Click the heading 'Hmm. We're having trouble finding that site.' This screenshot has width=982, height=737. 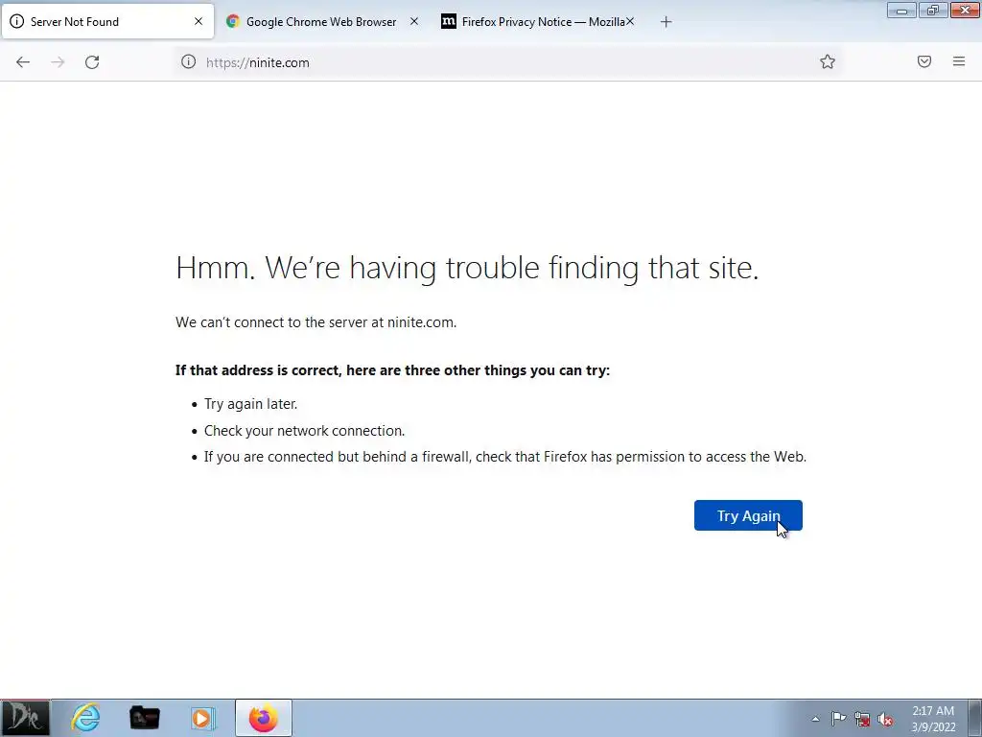[467, 269]
